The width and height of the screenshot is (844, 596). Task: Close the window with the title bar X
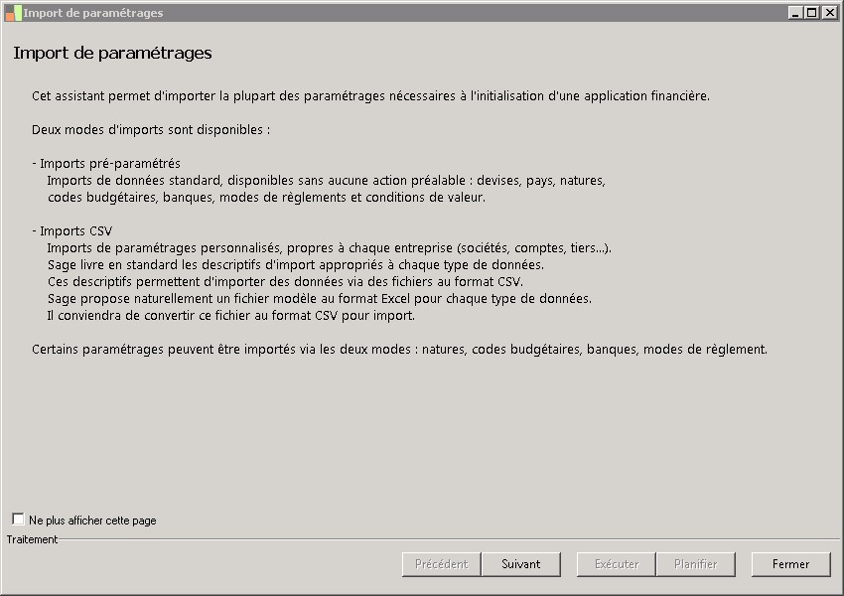[828, 13]
